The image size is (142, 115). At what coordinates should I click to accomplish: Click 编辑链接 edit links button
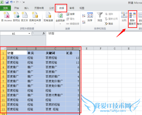(73, 24)
